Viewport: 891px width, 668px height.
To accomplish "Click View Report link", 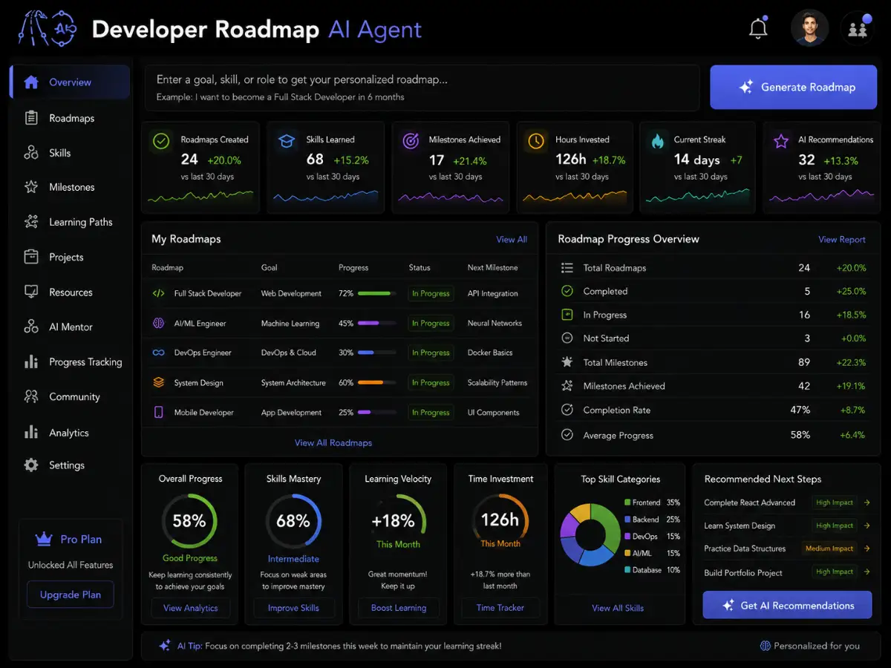I will click(x=842, y=240).
